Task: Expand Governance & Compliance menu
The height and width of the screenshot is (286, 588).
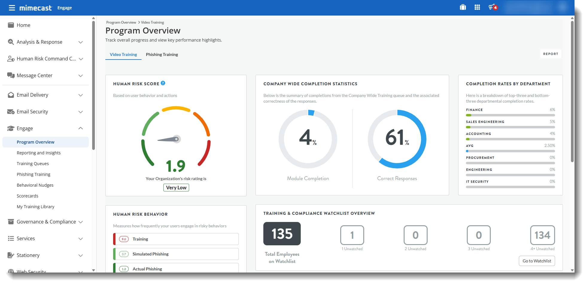Action: point(81,222)
